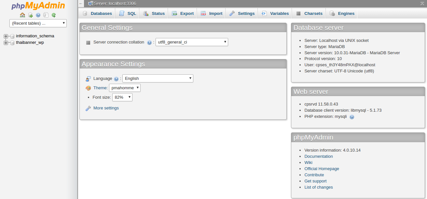Viewport: 427px width, 199px height.
Task: Click the theme palette icon beside Theme
Action: click(88, 88)
